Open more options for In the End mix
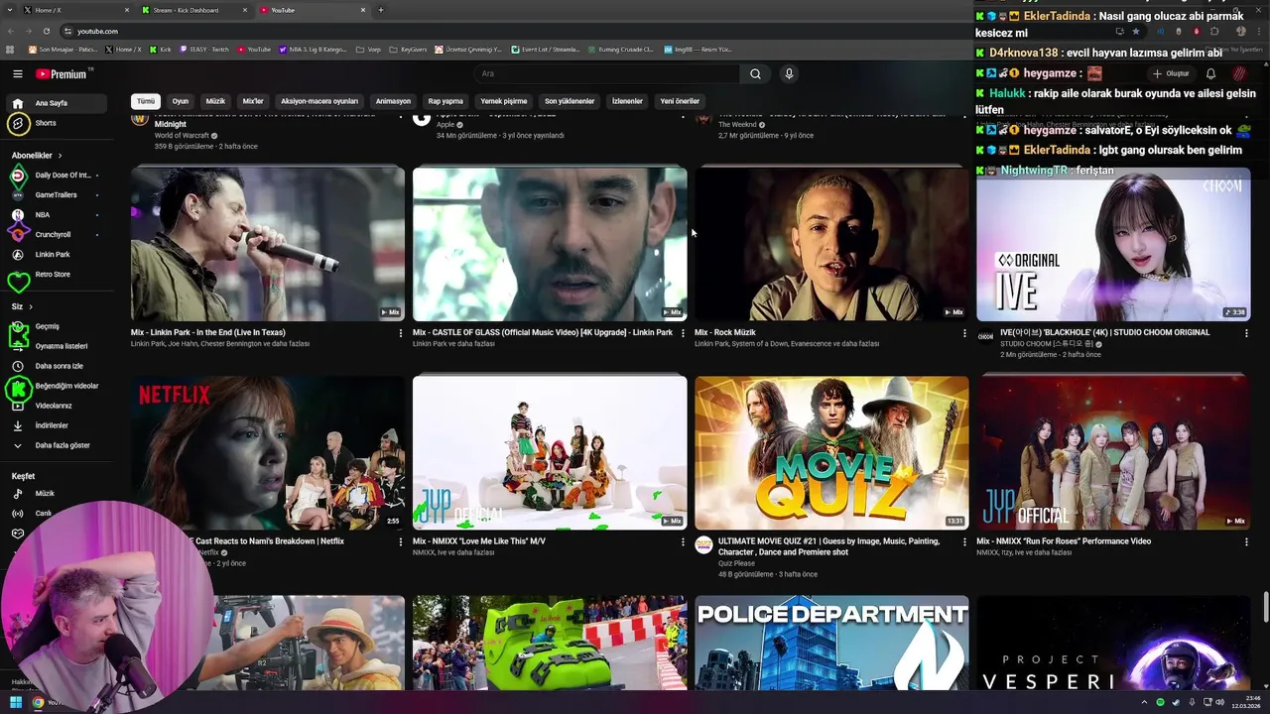Screen dimensions: 1270x714 pos(401,333)
